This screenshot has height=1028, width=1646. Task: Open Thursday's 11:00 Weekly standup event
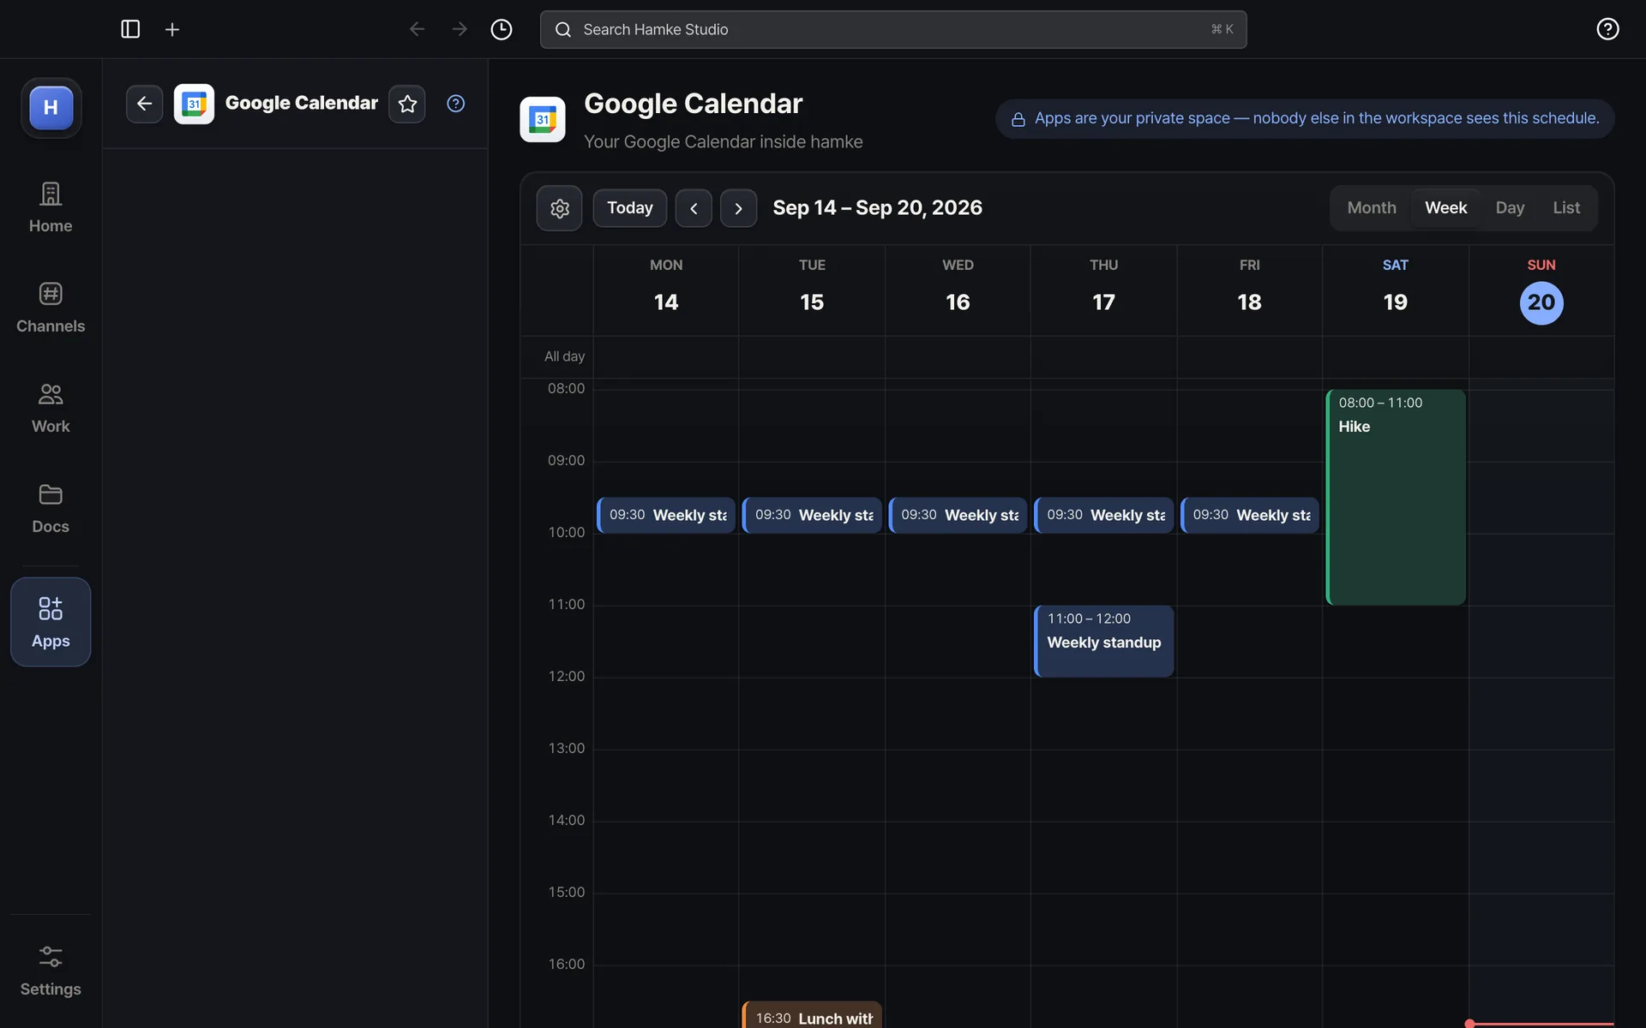(x=1104, y=641)
